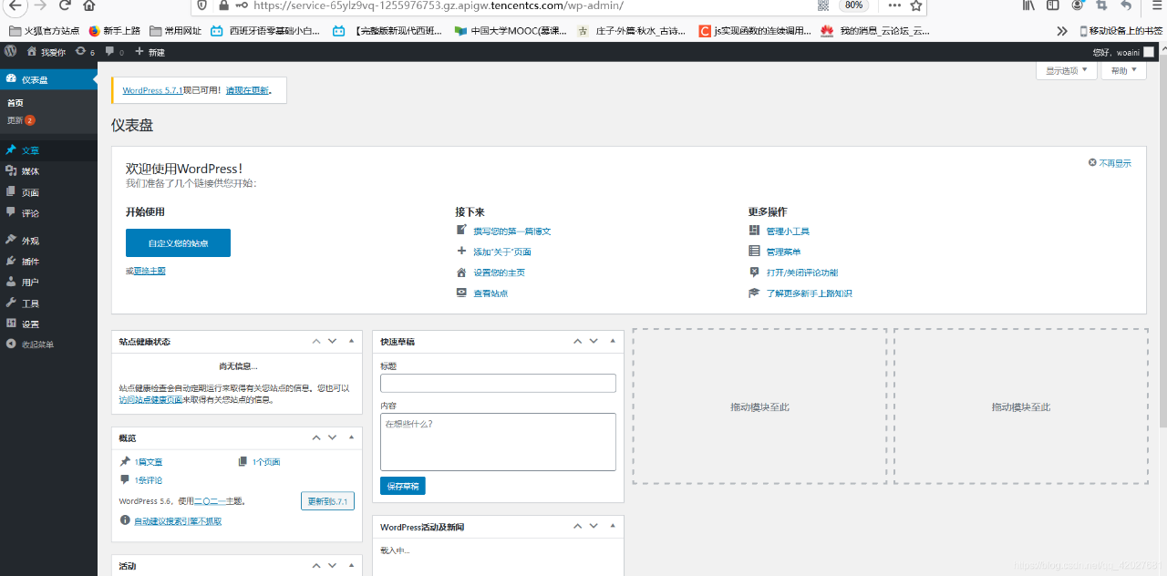
Task: Open the 页面 pages menu
Action: click(x=48, y=192)
